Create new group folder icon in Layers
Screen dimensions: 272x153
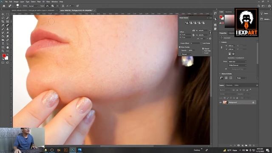click(x=246, y=145)
